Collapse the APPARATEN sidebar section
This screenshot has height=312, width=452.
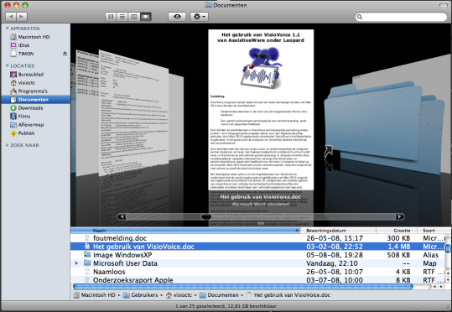[8, 29]
